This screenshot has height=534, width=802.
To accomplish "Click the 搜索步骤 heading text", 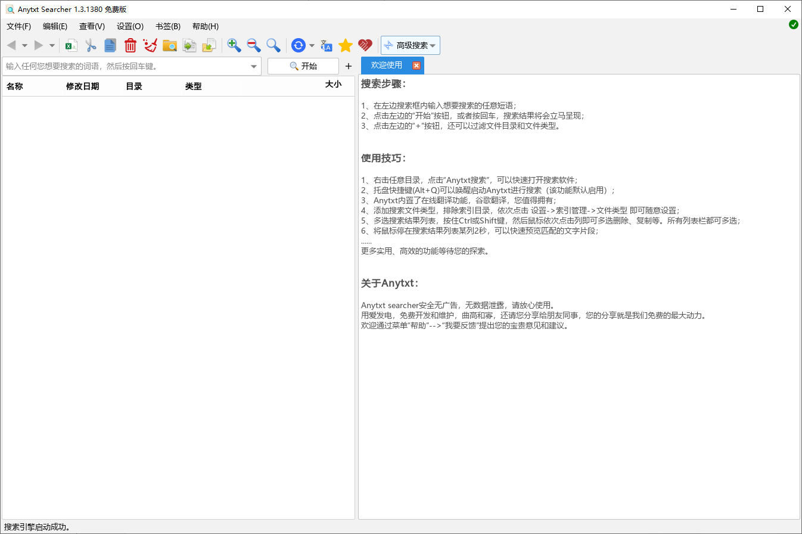I will [x=384, y=84].
